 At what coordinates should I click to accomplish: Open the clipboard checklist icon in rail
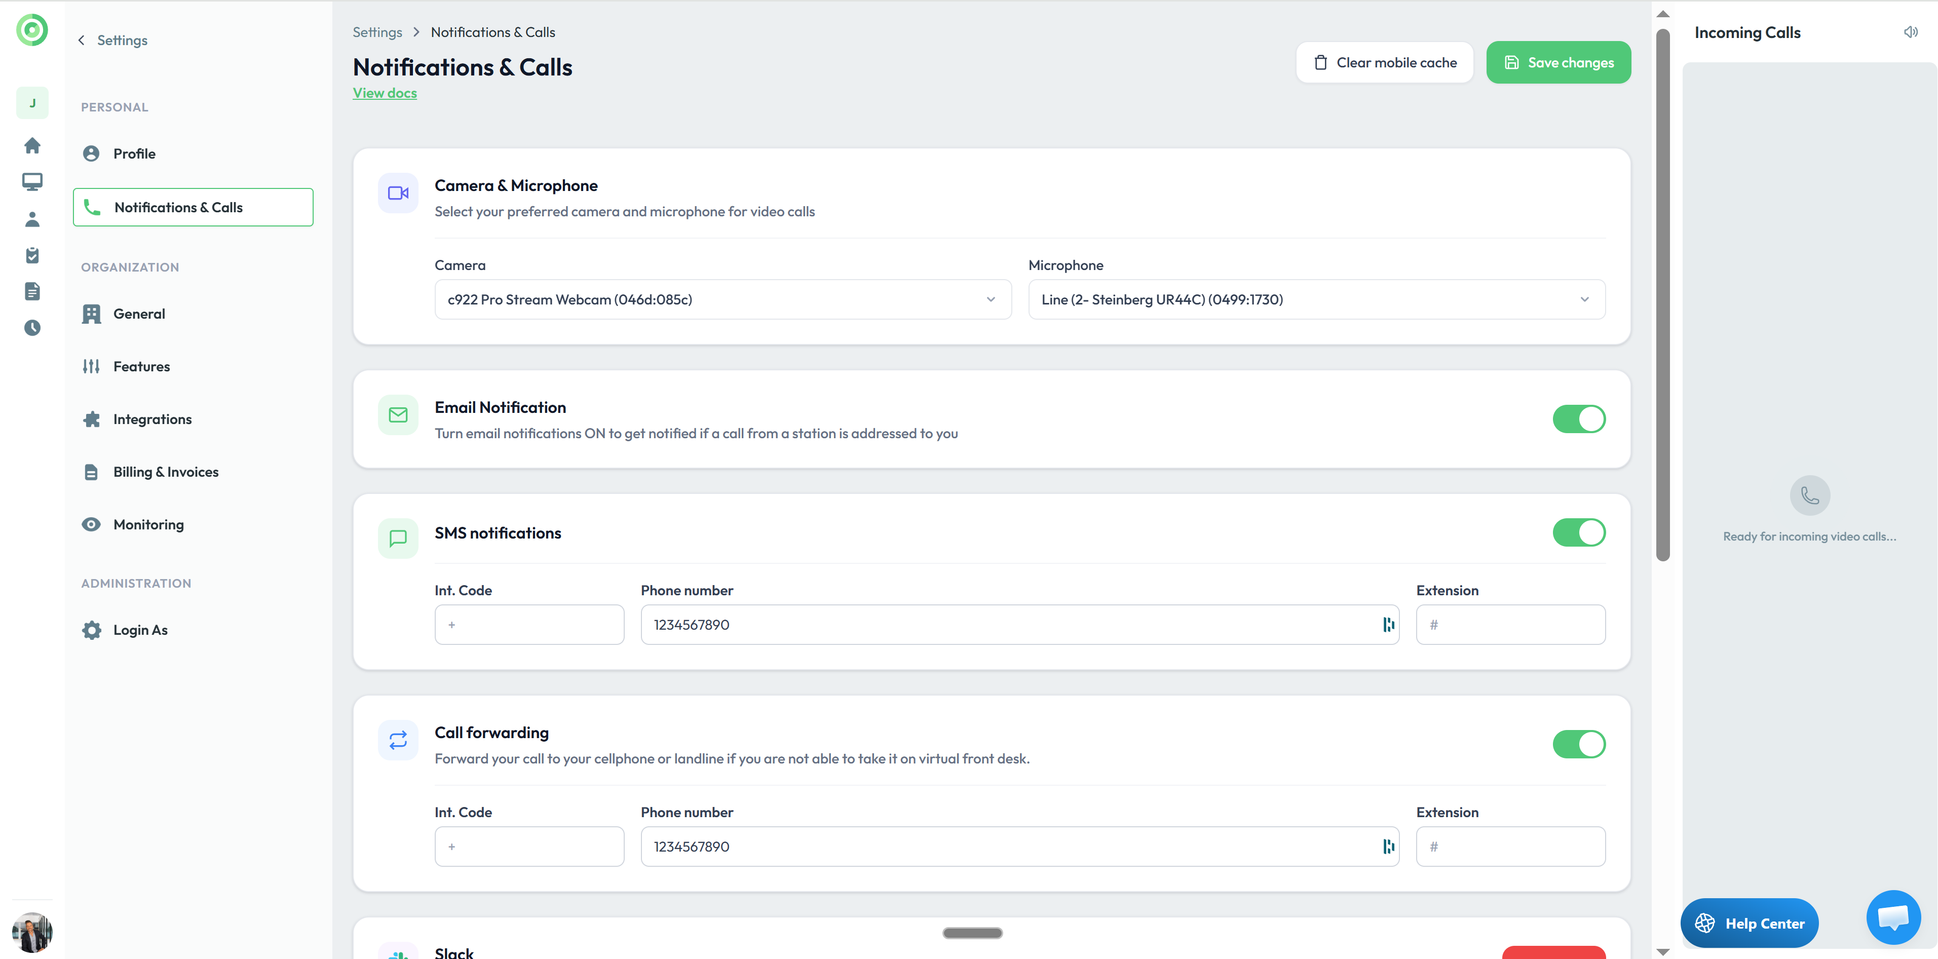pos(32,255)
